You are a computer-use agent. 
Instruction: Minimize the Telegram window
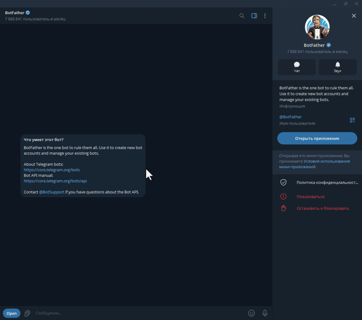tap(335, 4)
